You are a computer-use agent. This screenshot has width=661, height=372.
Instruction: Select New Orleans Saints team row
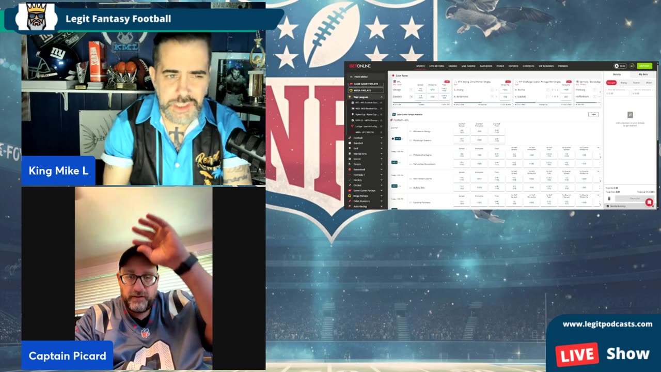(x=422, y=179)
